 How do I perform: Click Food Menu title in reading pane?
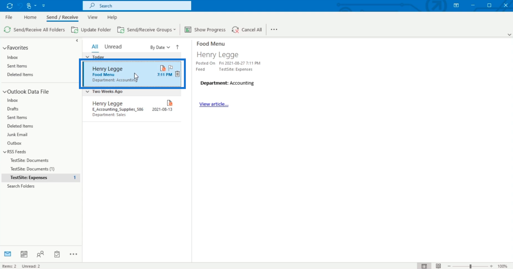pos(211,44)
